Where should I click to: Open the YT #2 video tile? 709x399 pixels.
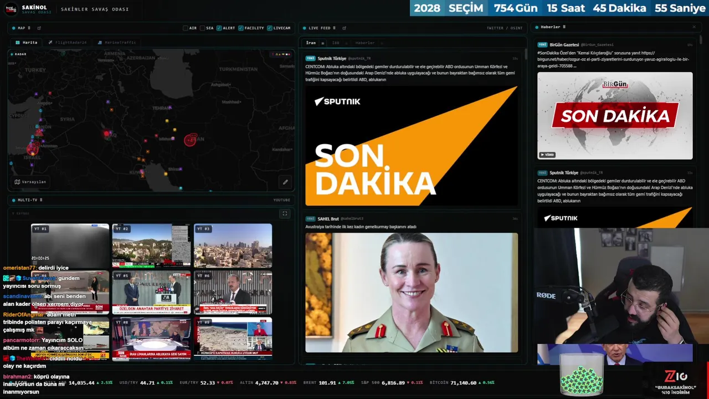click(151, 245)
